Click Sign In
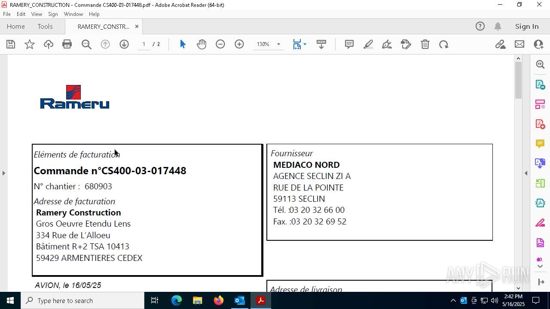550x309 pixels. click(x=527, y=27)
